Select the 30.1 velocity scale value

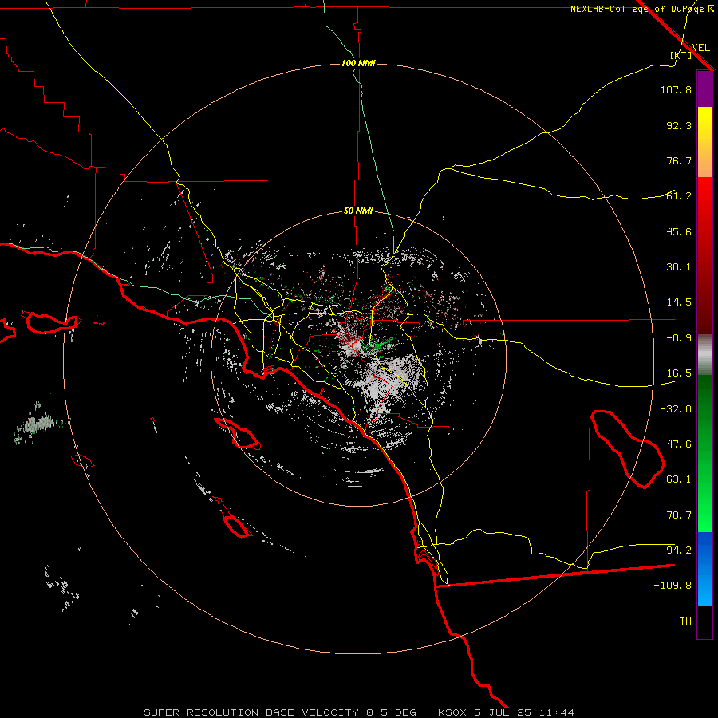[x=679, y=267]
